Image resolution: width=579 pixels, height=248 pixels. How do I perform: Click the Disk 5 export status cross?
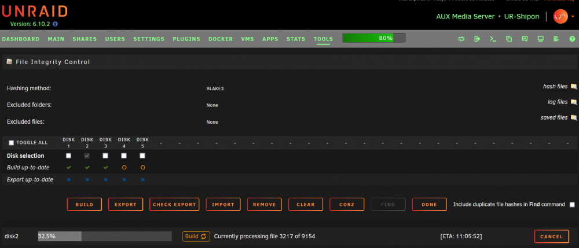point(142,179)
